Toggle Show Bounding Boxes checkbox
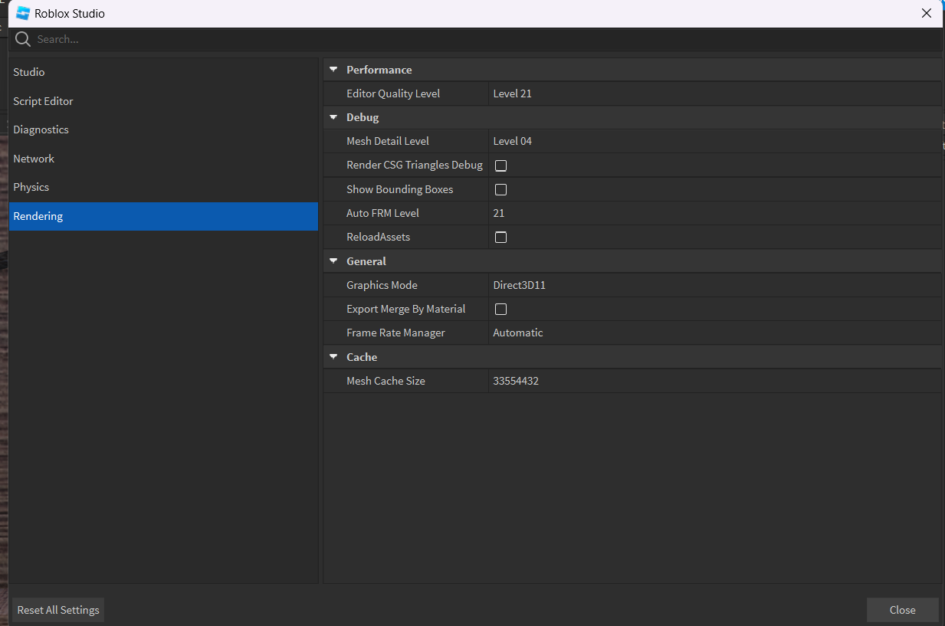Screen dimensions: 945x626 (x=500, y=189)
